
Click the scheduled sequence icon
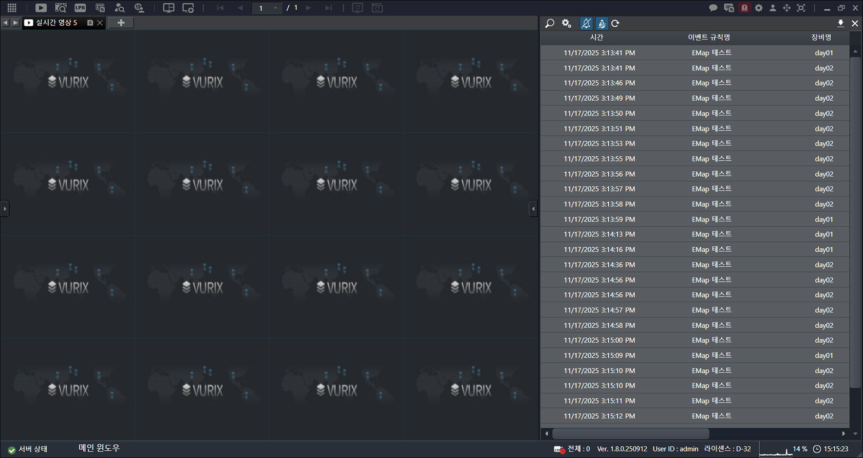377,8
